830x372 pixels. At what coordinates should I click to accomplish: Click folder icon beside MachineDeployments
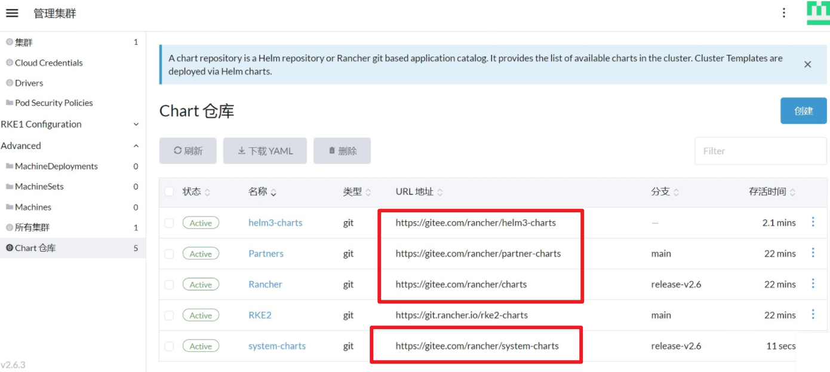(x=10, y=166)
